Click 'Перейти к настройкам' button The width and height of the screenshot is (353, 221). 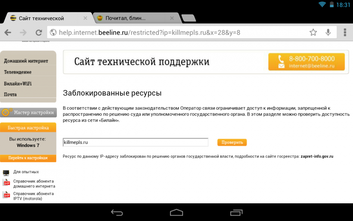pyautogui.click(x=28, y=158)
